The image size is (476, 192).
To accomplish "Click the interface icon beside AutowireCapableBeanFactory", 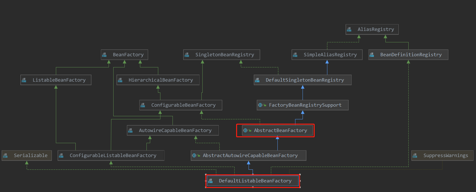I will pos(131,130).
